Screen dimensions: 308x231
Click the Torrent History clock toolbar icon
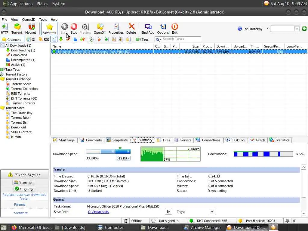pos(92,39)
